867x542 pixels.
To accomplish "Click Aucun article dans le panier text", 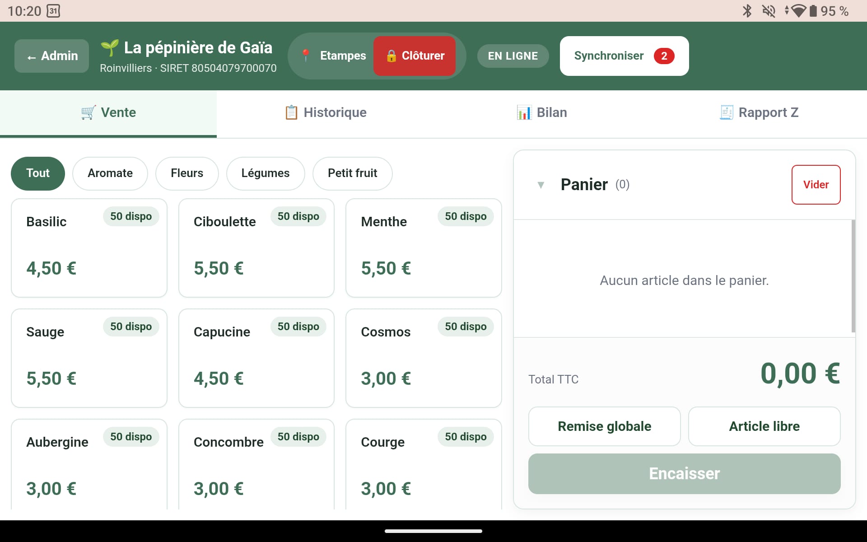I will click(684, 280).
